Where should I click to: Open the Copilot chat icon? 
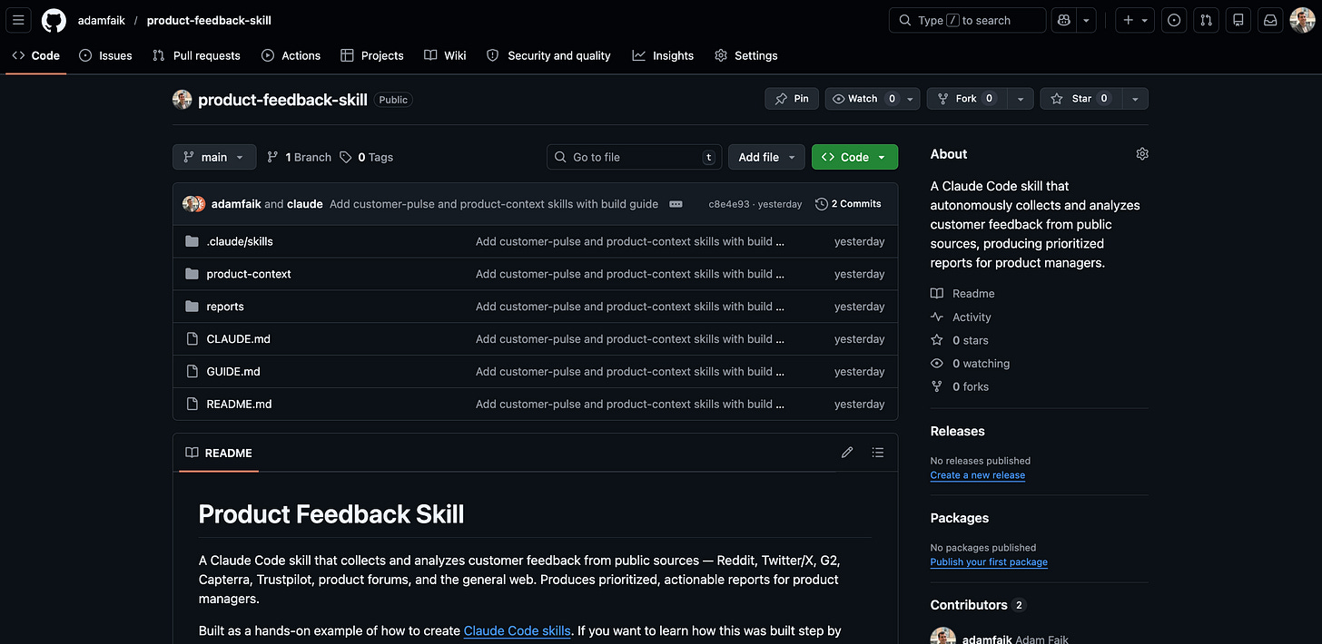pos(1063,19)
